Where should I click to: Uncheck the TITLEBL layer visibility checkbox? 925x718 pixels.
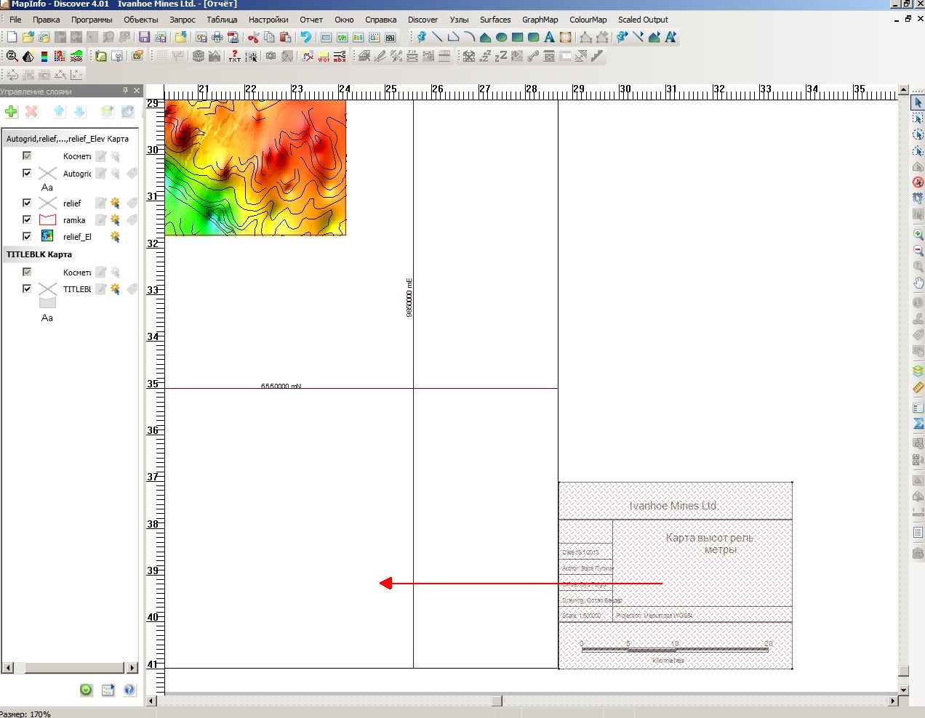tap(27, 289)
